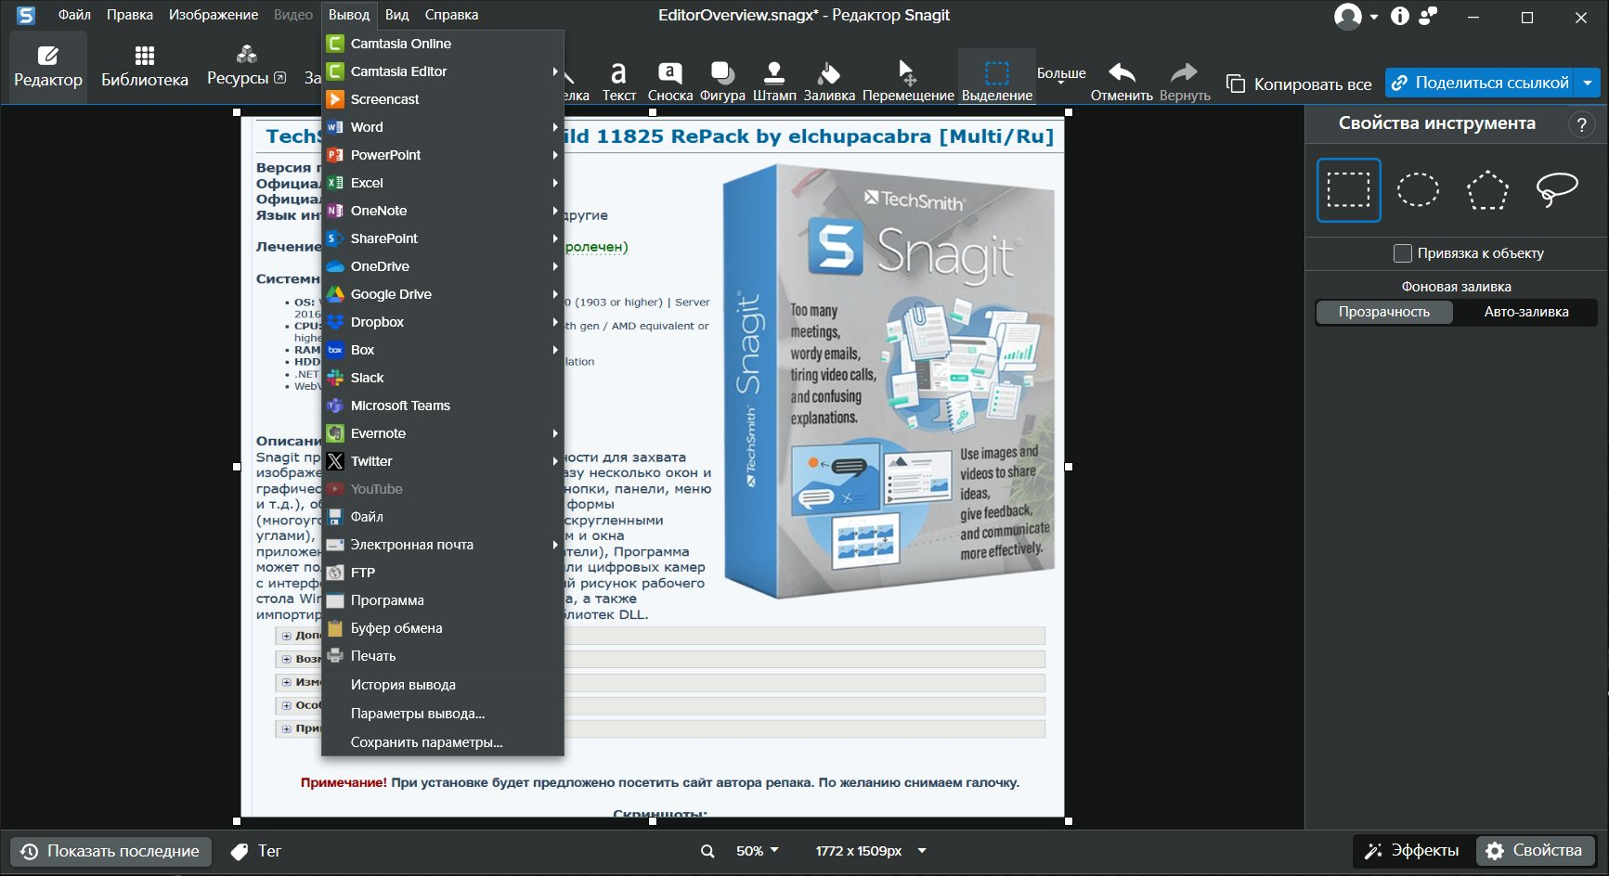Viewport: 1609px width, 876px height.
Task: Switch to the Библиотека library view
Action: (145, 67)
